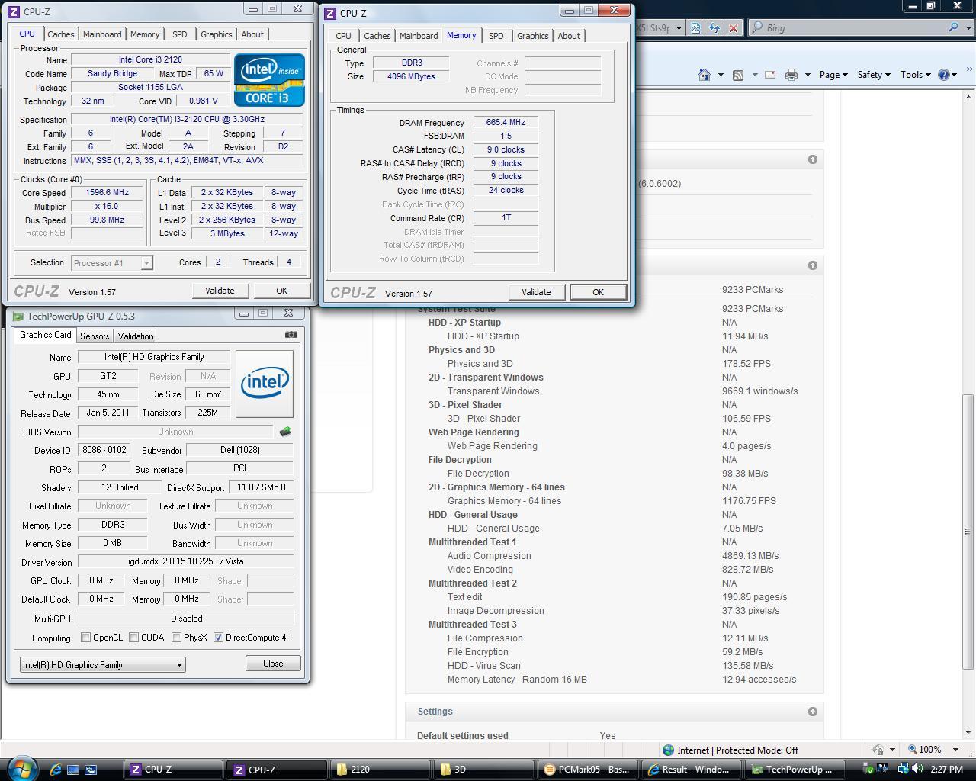Open the 2120 folder taskbar button
Viewport: 976px width, 781px height.
click(x=380, y=770)
